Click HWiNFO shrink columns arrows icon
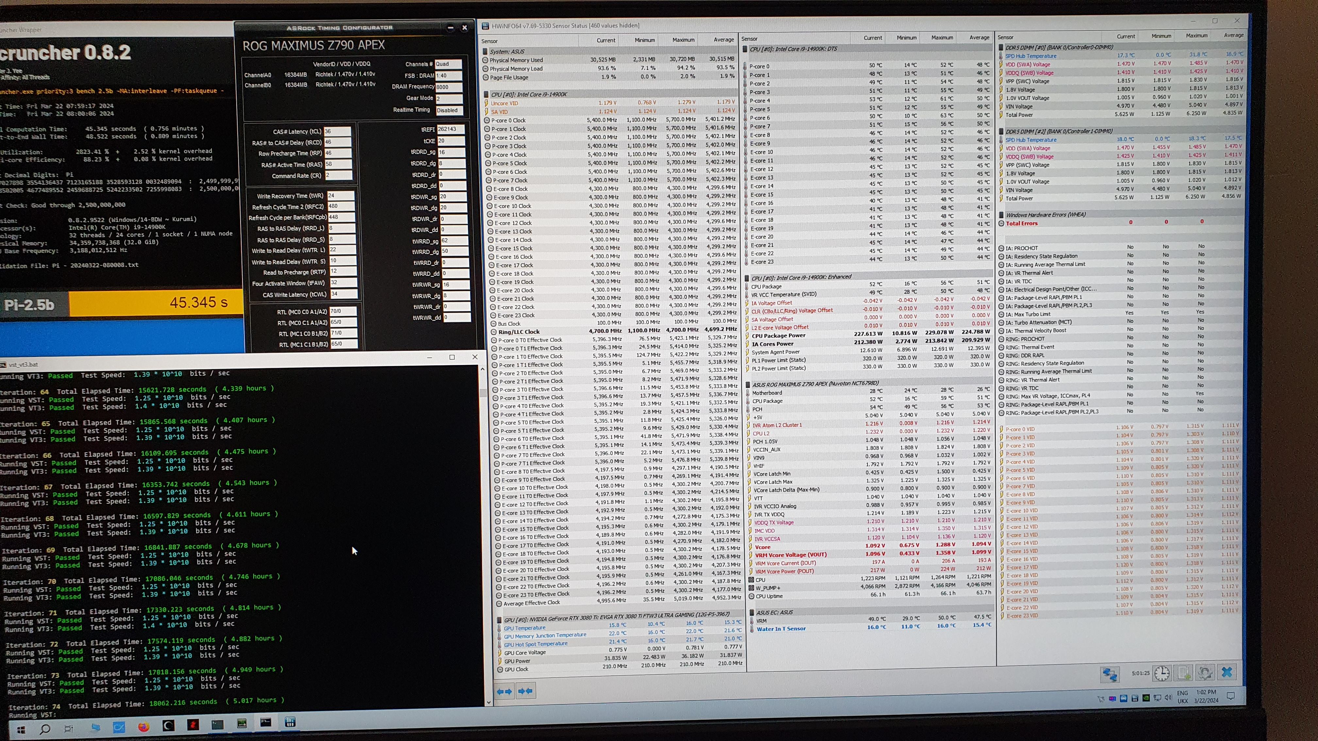Viewport: 1318px width, 741px height. tap(525, 691)
